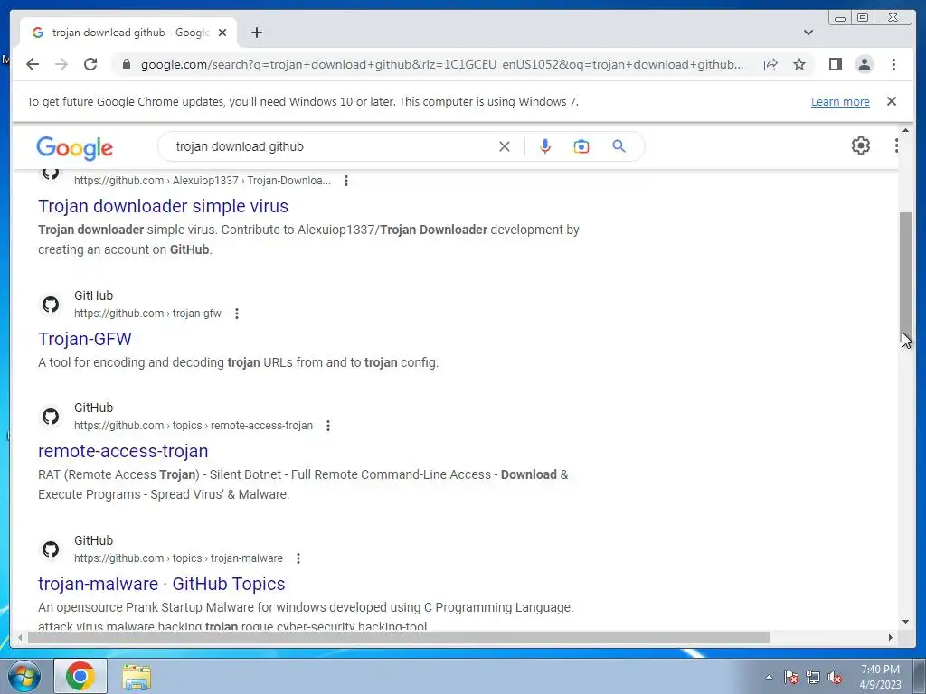Image resolution: width=926 pixels, height=694 pixels.
Task: Open the tab search dropdown arrow
Action: (x=808, y=33)
